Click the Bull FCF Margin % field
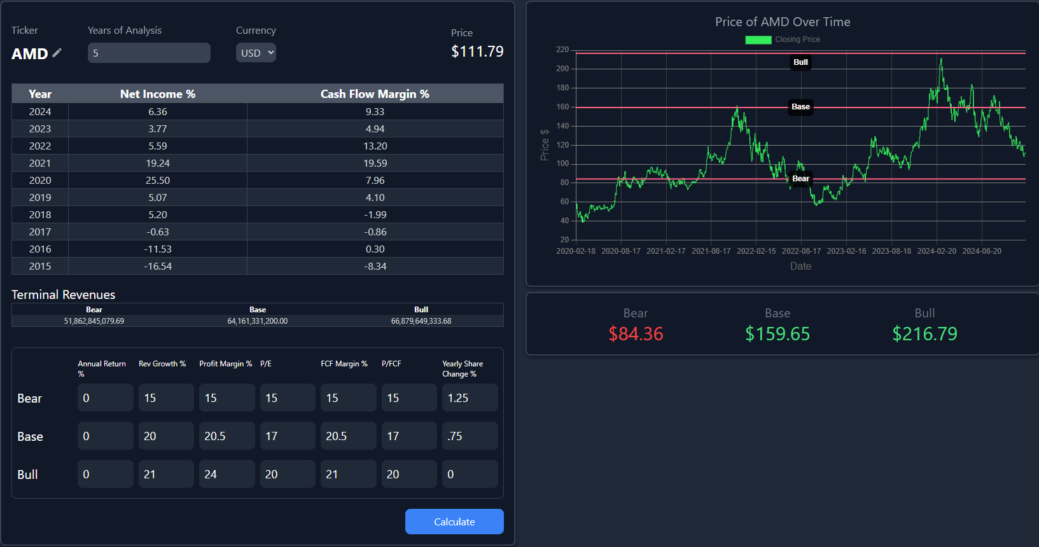1039x547 pixels. [x=348, y=474]
